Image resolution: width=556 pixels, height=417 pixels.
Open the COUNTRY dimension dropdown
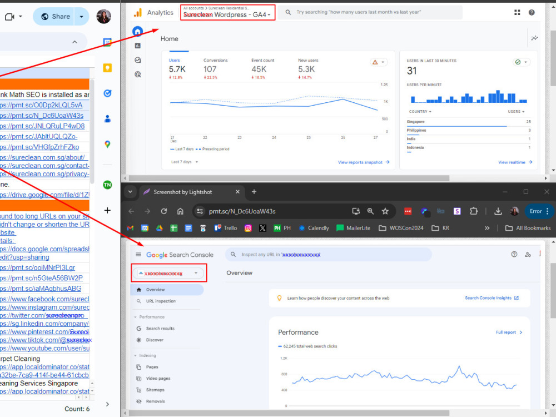[x=420, y=112]
